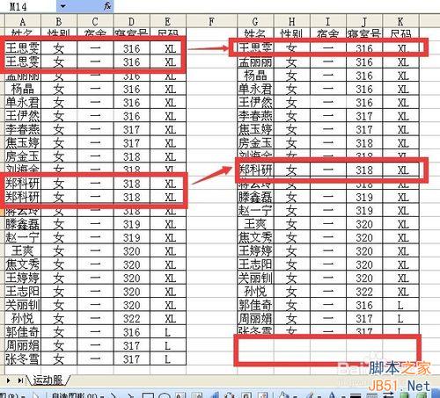Click cell 王爽 in column A
This screenshot has height=398, width=440.
tap(23, 251)
